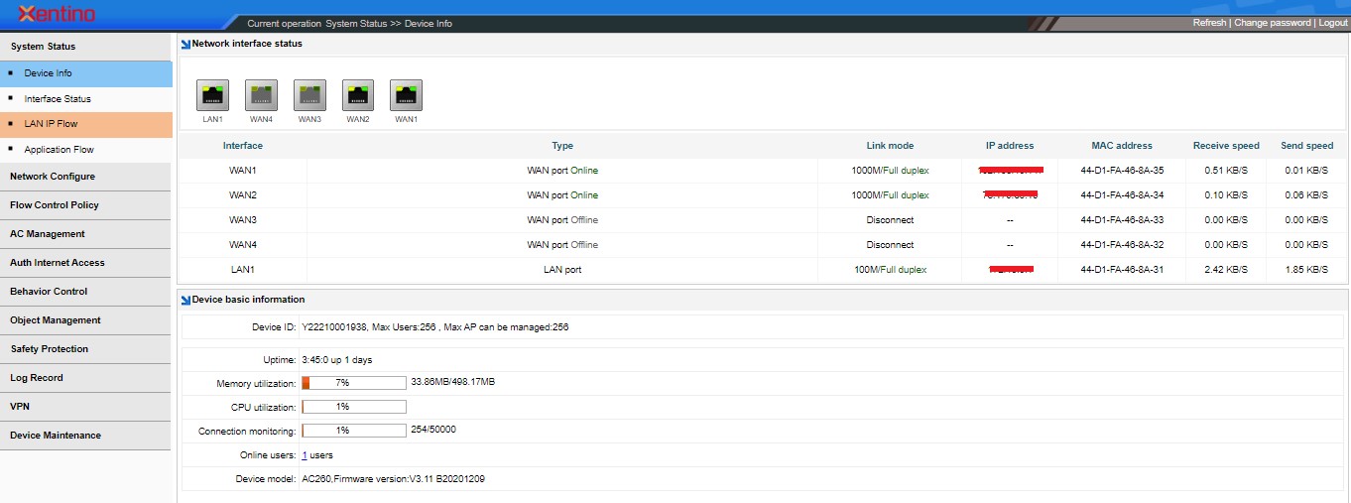The height and width of the screenshot is (503, 1351).
Task: Open the VPN menu section
Action: pyautogui.click(x=20, y=407)
